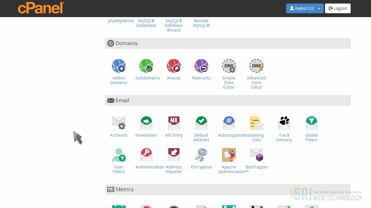The image size is (371, 208).
Task: Click the Forwarders text label
Action: [x=146, y=135]
